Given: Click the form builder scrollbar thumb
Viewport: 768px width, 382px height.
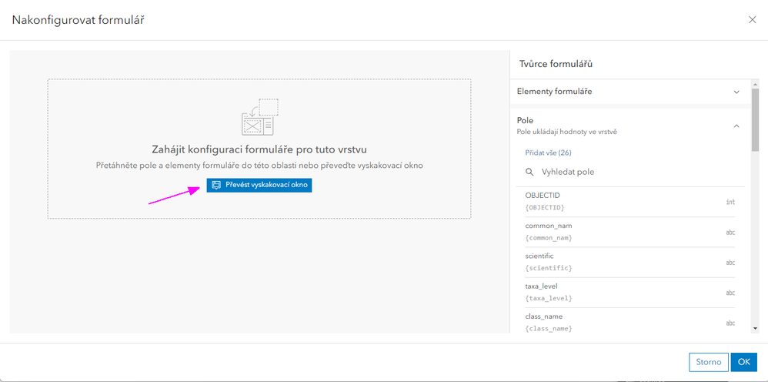Looking at the screenshot, I should [755, 119].
